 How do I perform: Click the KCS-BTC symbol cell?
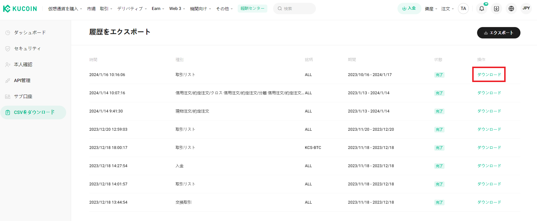(x=313, y=148)
